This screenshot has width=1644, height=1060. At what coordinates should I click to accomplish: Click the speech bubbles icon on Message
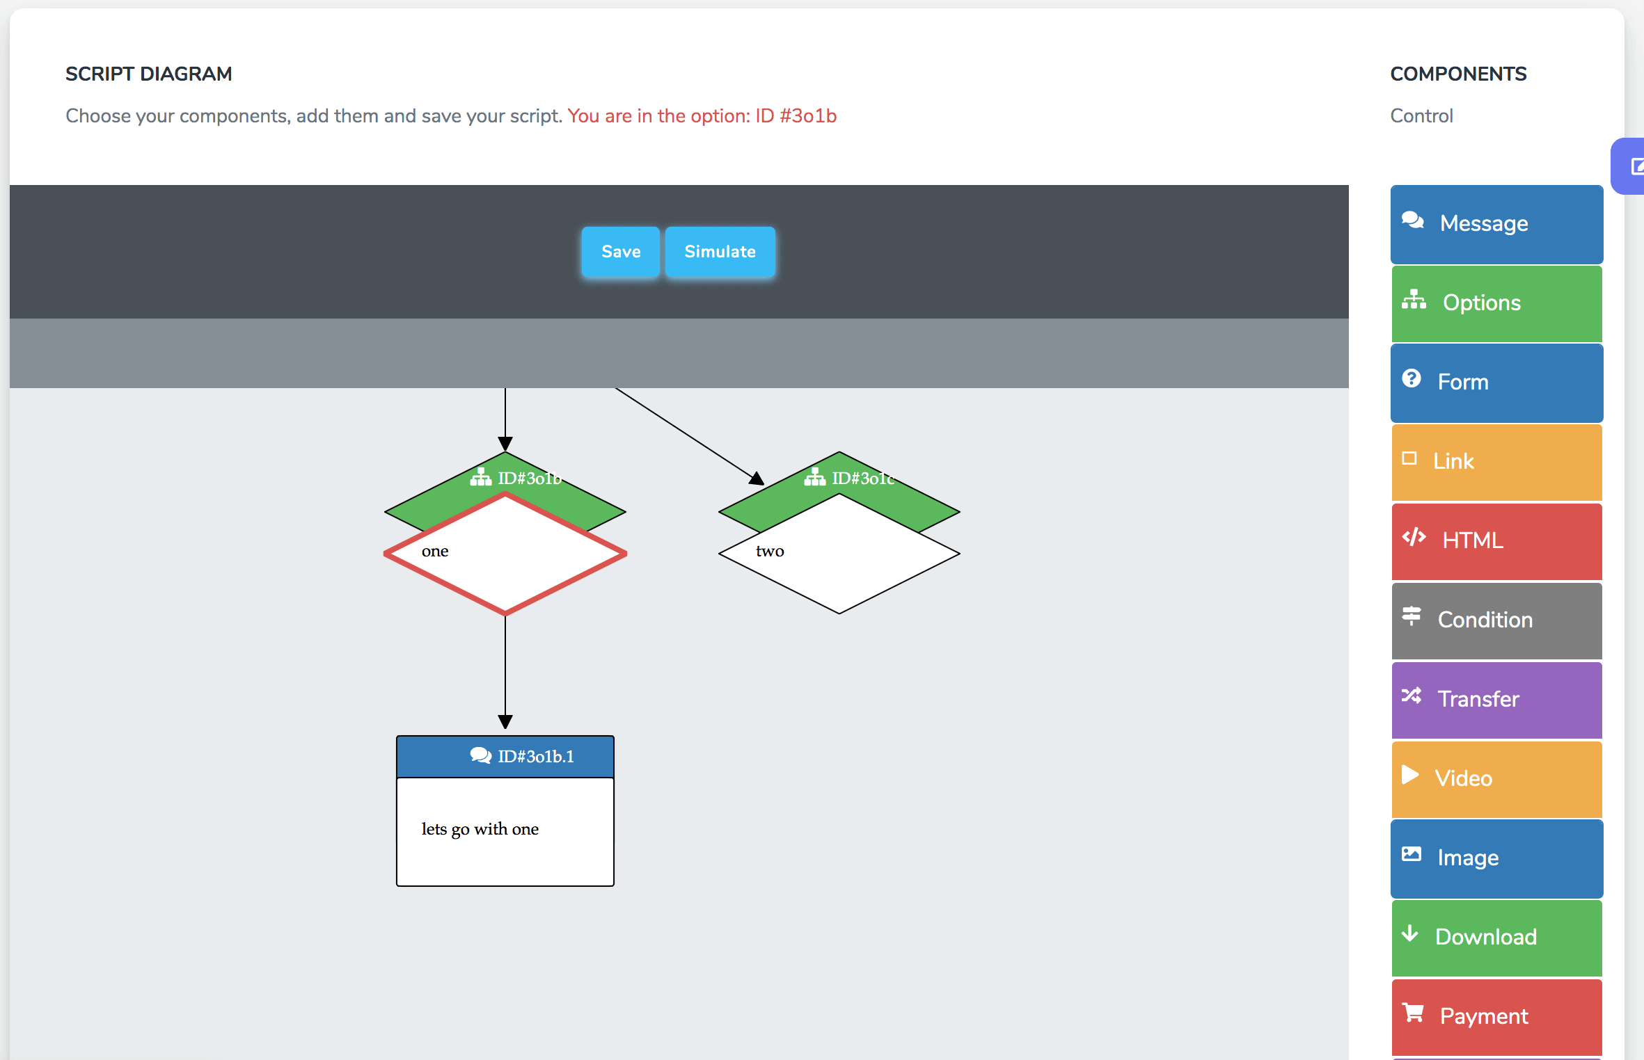pyautogui.click(x=1412, y=220)
